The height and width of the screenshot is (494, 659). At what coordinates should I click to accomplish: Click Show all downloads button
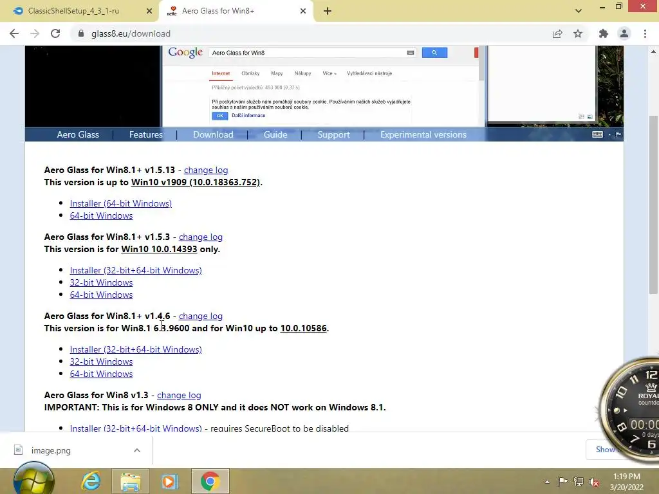605,450
